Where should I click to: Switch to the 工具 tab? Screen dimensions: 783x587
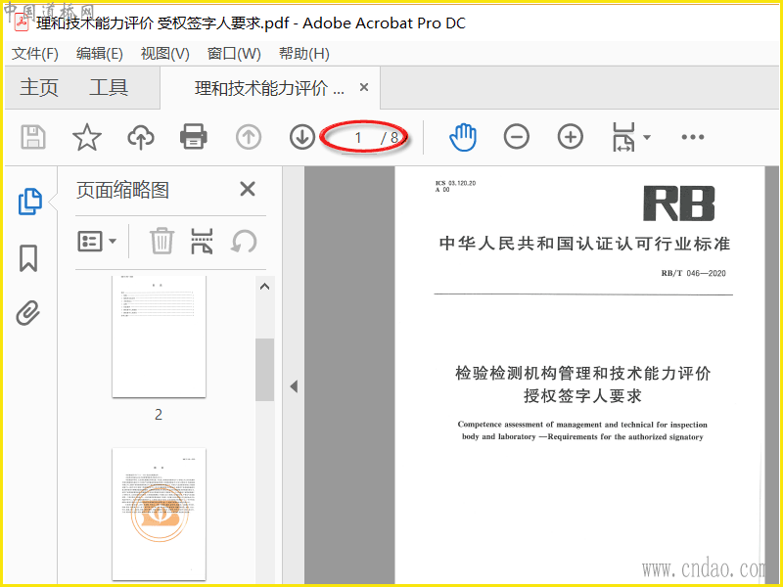[x=109, y=87]
